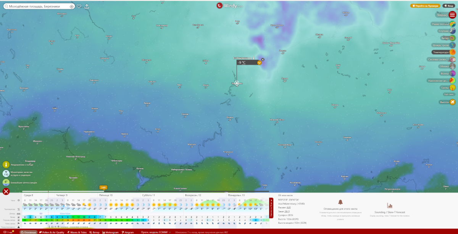Open the Waves & Tides tab
The width and height of the screenshot is (458, 234).
[x=78, y=232]
